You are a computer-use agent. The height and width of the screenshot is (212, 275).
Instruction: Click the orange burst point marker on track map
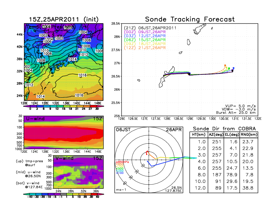(x=225, y=65)
